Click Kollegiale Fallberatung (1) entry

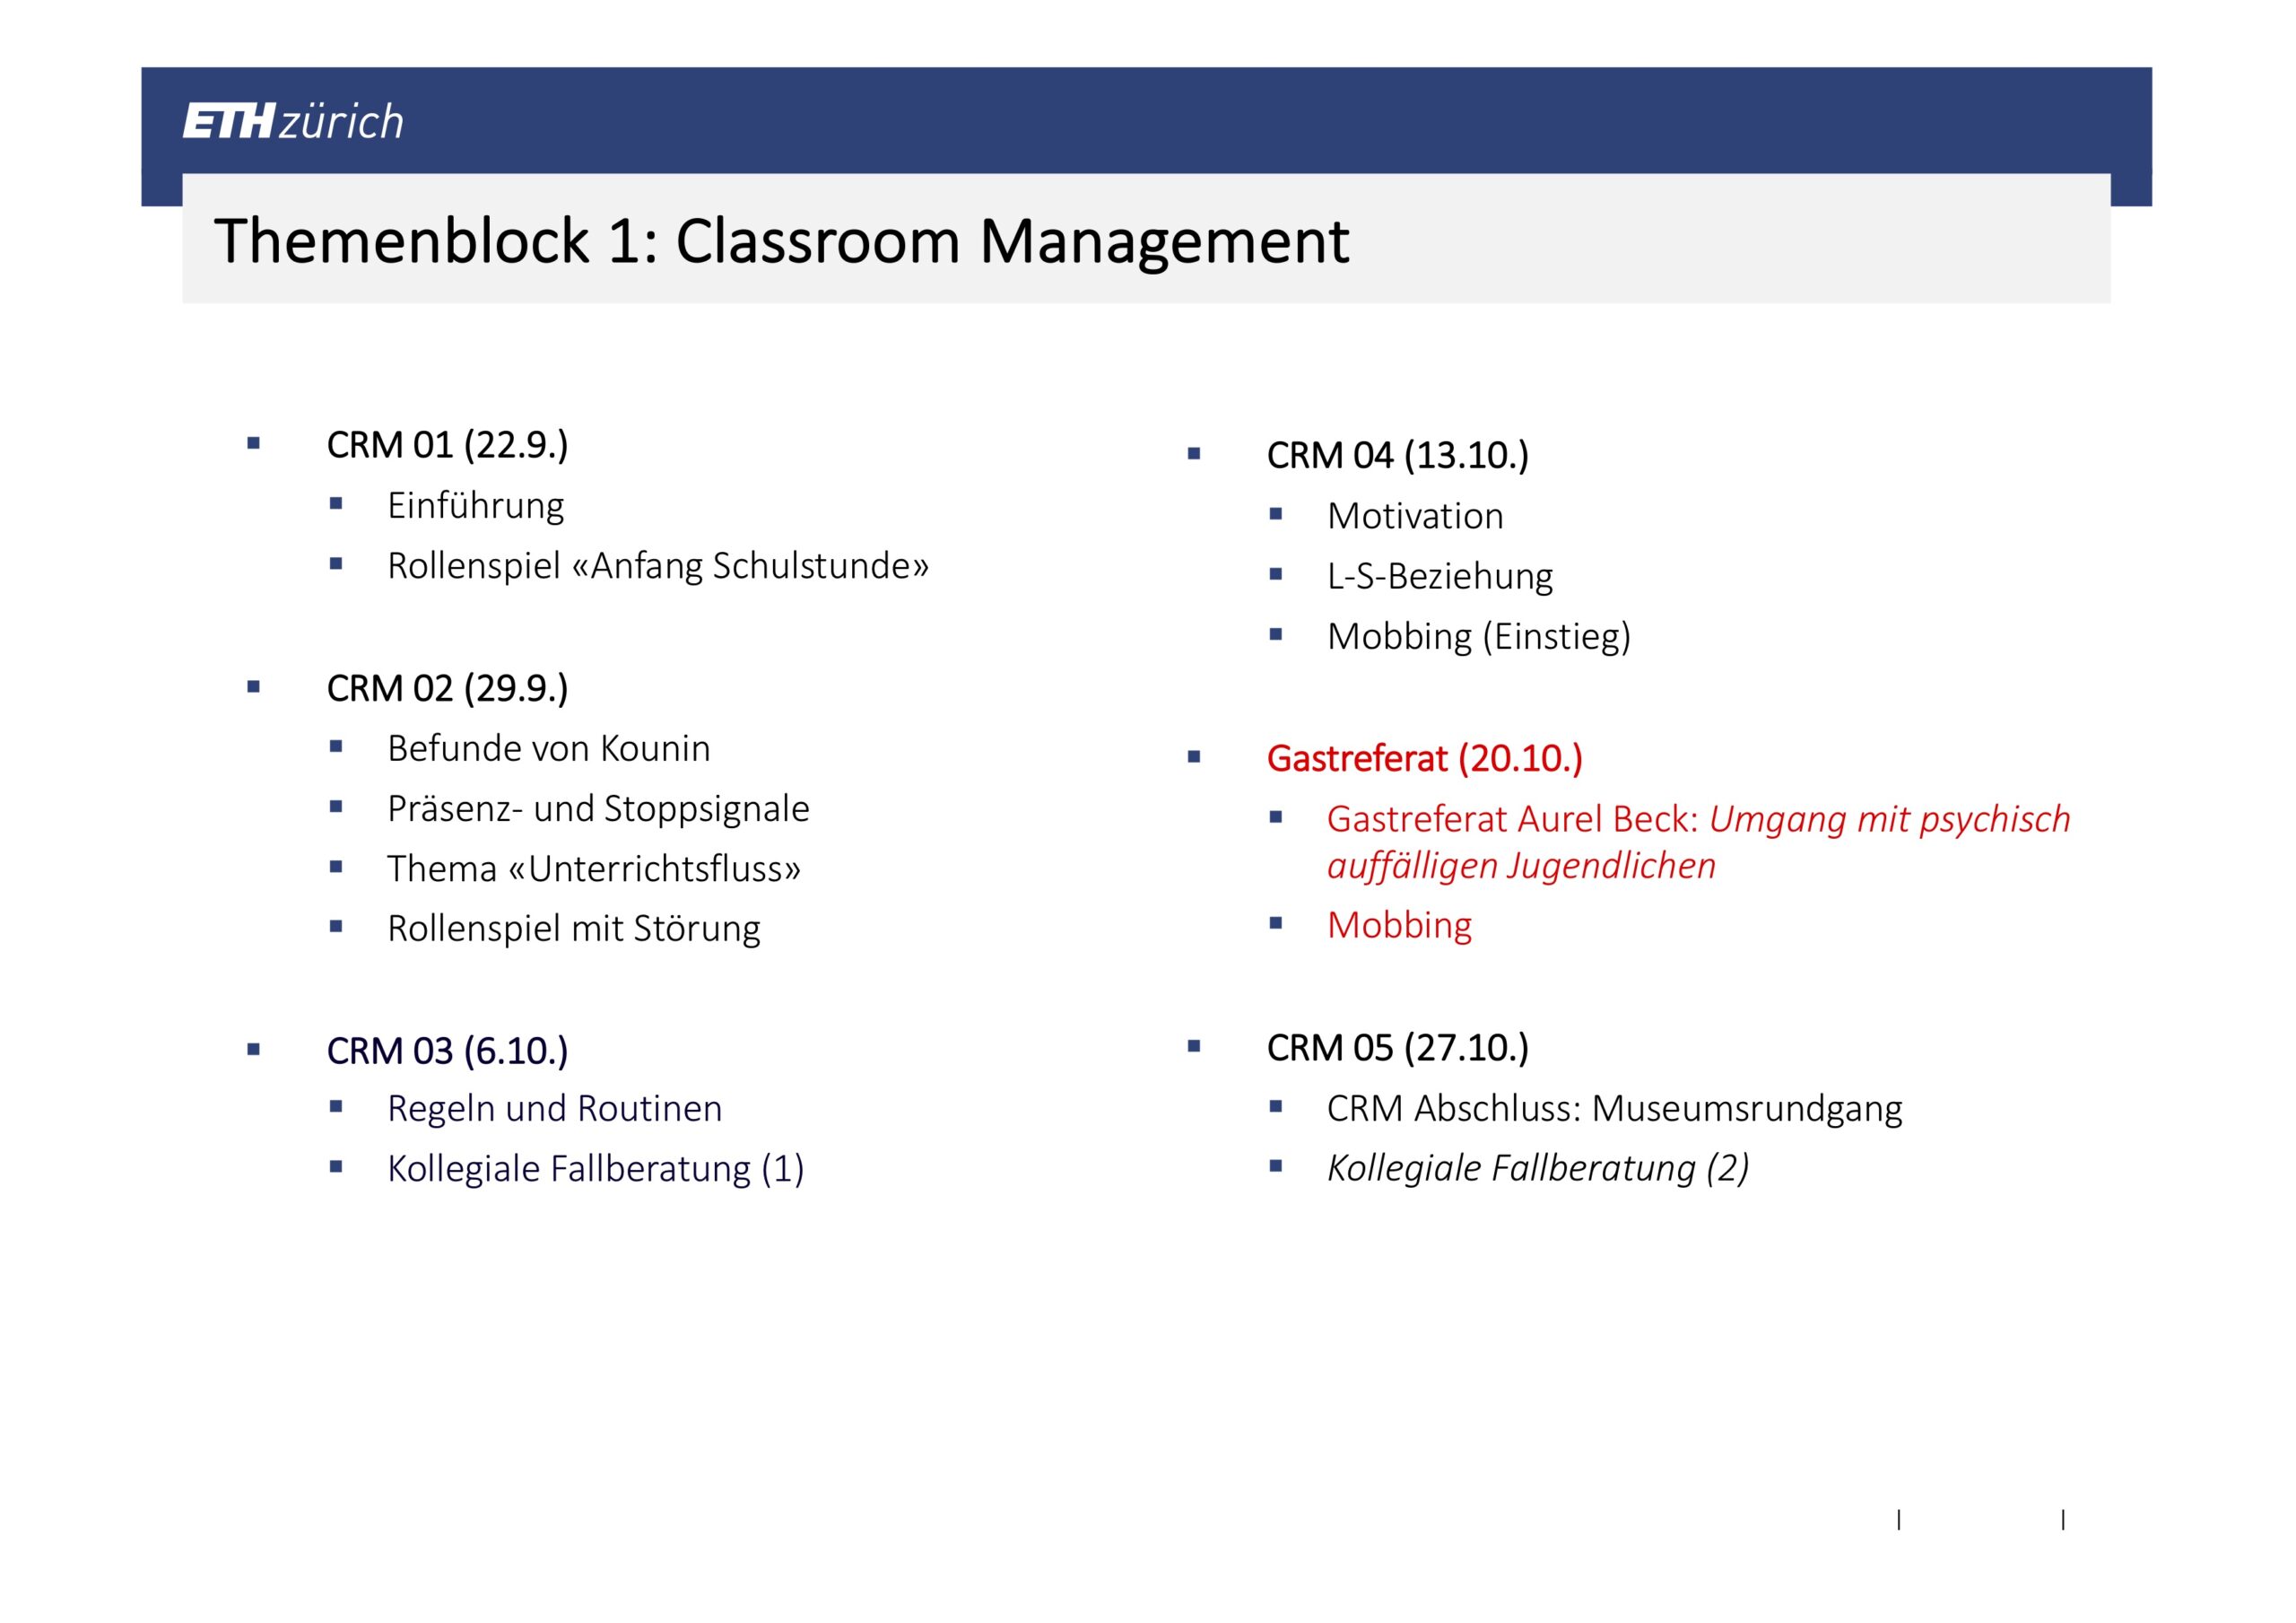coord(596,1169)
